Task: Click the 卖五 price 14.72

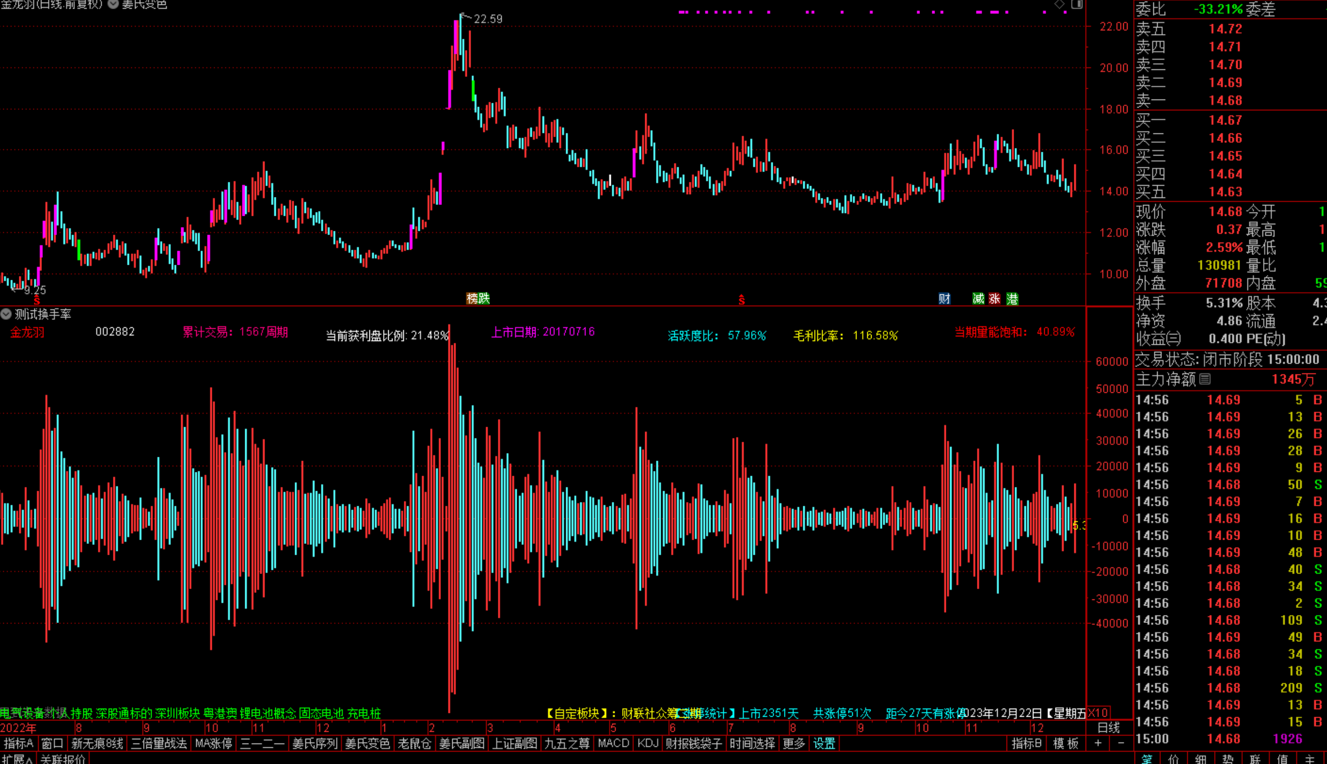Action: click(1225, 29)
